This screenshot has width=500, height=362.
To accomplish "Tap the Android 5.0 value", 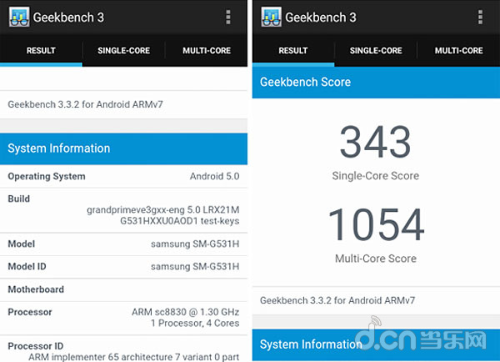I will click(x=215, y=176).
